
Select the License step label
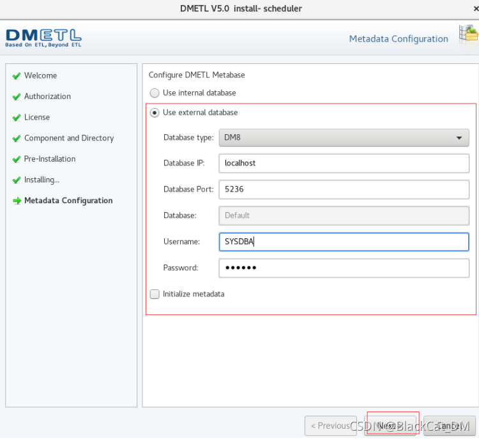point(37,117)
